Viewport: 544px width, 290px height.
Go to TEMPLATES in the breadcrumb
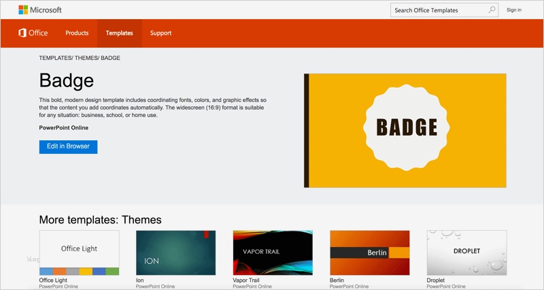pos(55,58)
